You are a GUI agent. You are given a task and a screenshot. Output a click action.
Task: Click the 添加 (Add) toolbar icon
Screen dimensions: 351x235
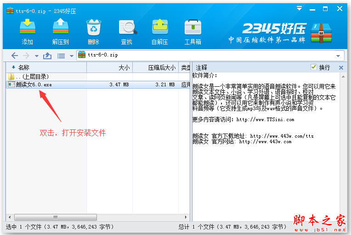pos(27,27)
